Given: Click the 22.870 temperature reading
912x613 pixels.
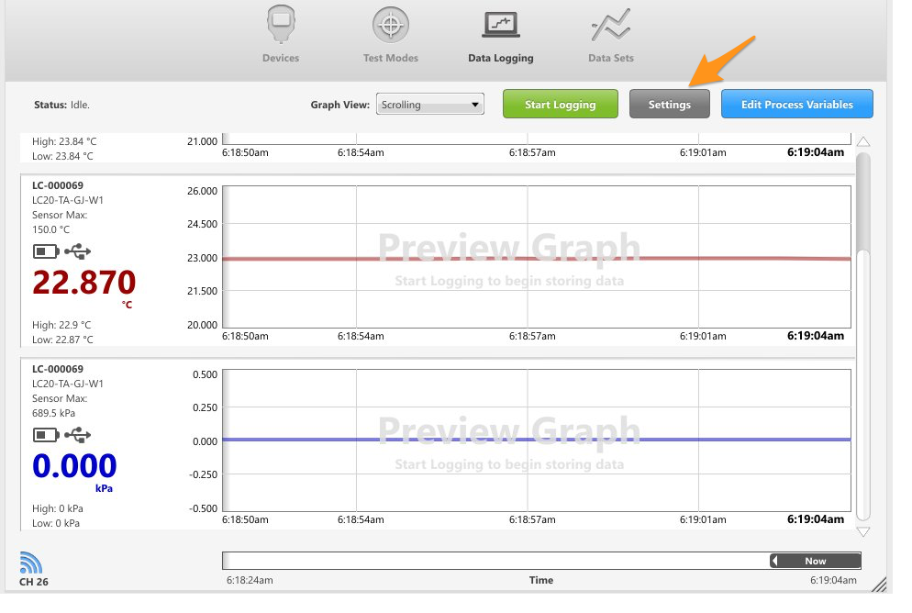Looking at the screenshot, I should 83,283.
